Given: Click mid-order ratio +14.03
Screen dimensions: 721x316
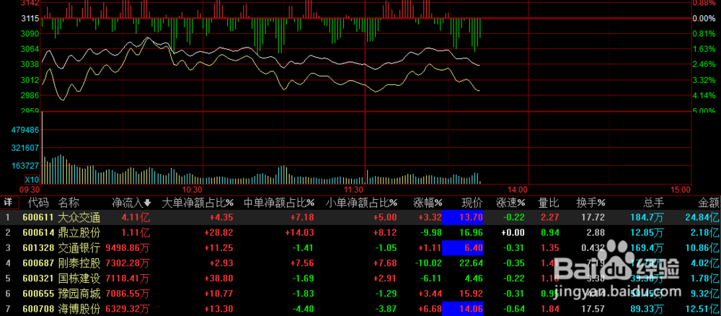Looking at the screenshot, I should (x=299, y=233).
